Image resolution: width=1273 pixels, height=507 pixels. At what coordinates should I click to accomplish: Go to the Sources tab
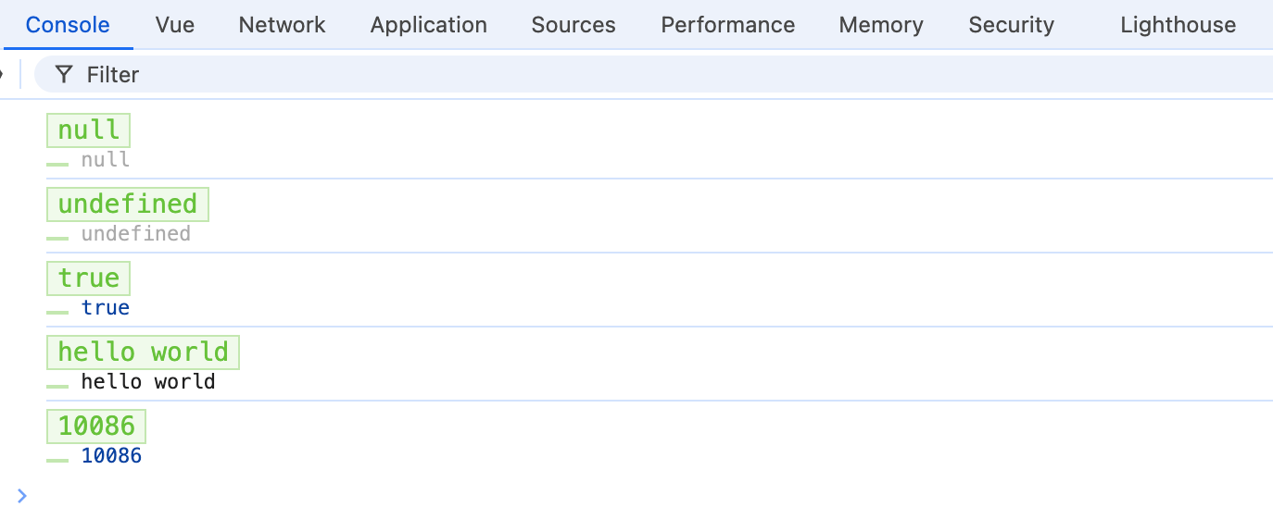(x=573, y=25)
